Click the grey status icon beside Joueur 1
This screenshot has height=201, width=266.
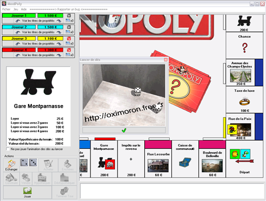(x=69, y=15)
